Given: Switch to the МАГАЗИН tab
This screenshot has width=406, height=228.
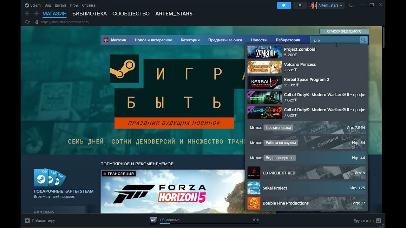Looking at the screenshot, I should click(55, 14).
